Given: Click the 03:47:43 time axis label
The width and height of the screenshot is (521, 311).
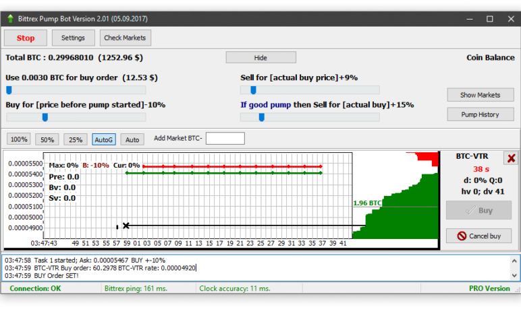Looking at the screenshot, I should tap(44, 243).
